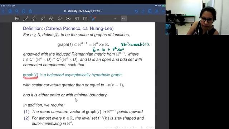Viewport: 229px width, 129px height.
Task: Click the line 'endowed with the induced Riemannian metric'
Action: point(81,54)
